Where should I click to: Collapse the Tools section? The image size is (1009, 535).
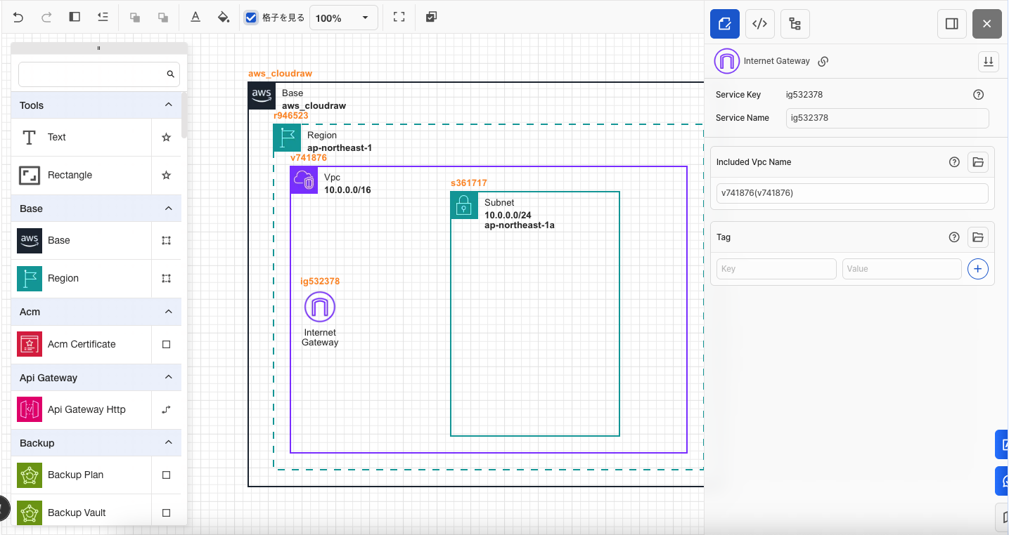(x=168, y=105)
